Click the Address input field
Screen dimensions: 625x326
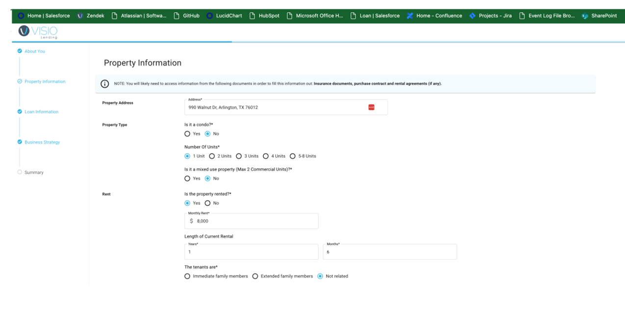(x=286, y=107)
